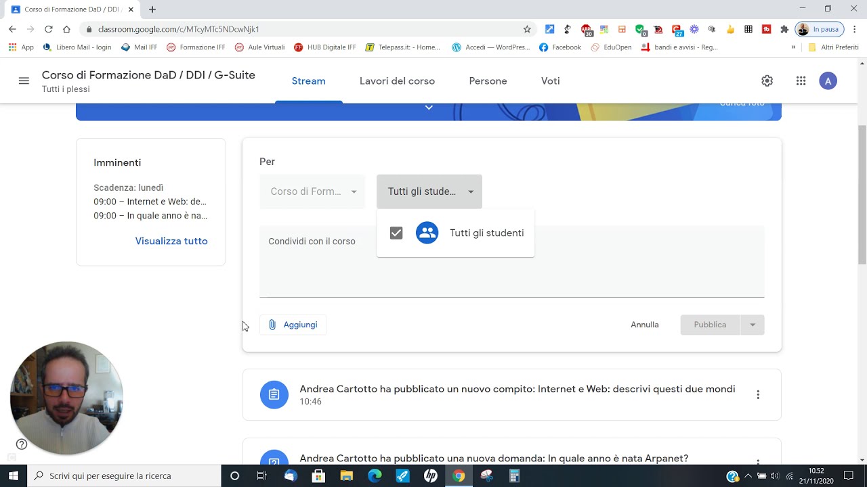Click assignment icon of Internet e Web post
867x487 pixels.
pyautogui.click(x=274, y=395)
